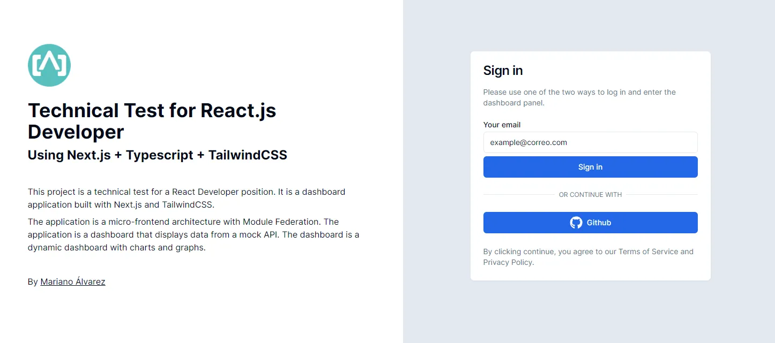The width and height of the screenshot is (775, 343).
Task: Click the Github octocat icon
Action: click(576, 223)
